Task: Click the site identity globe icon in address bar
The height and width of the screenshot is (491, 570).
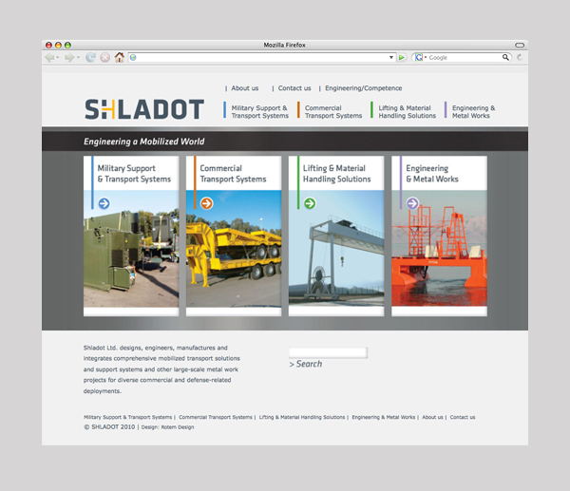Action: pos(133,57)
